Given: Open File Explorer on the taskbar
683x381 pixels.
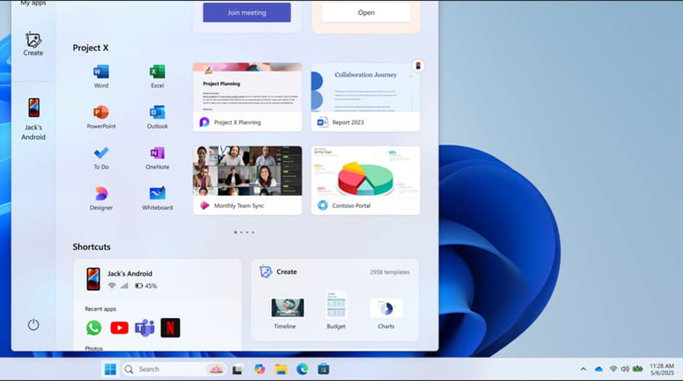Looking at the screenshot, I should click(281, 369).
